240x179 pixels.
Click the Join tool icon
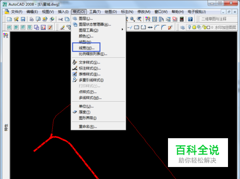coord(150,27)
